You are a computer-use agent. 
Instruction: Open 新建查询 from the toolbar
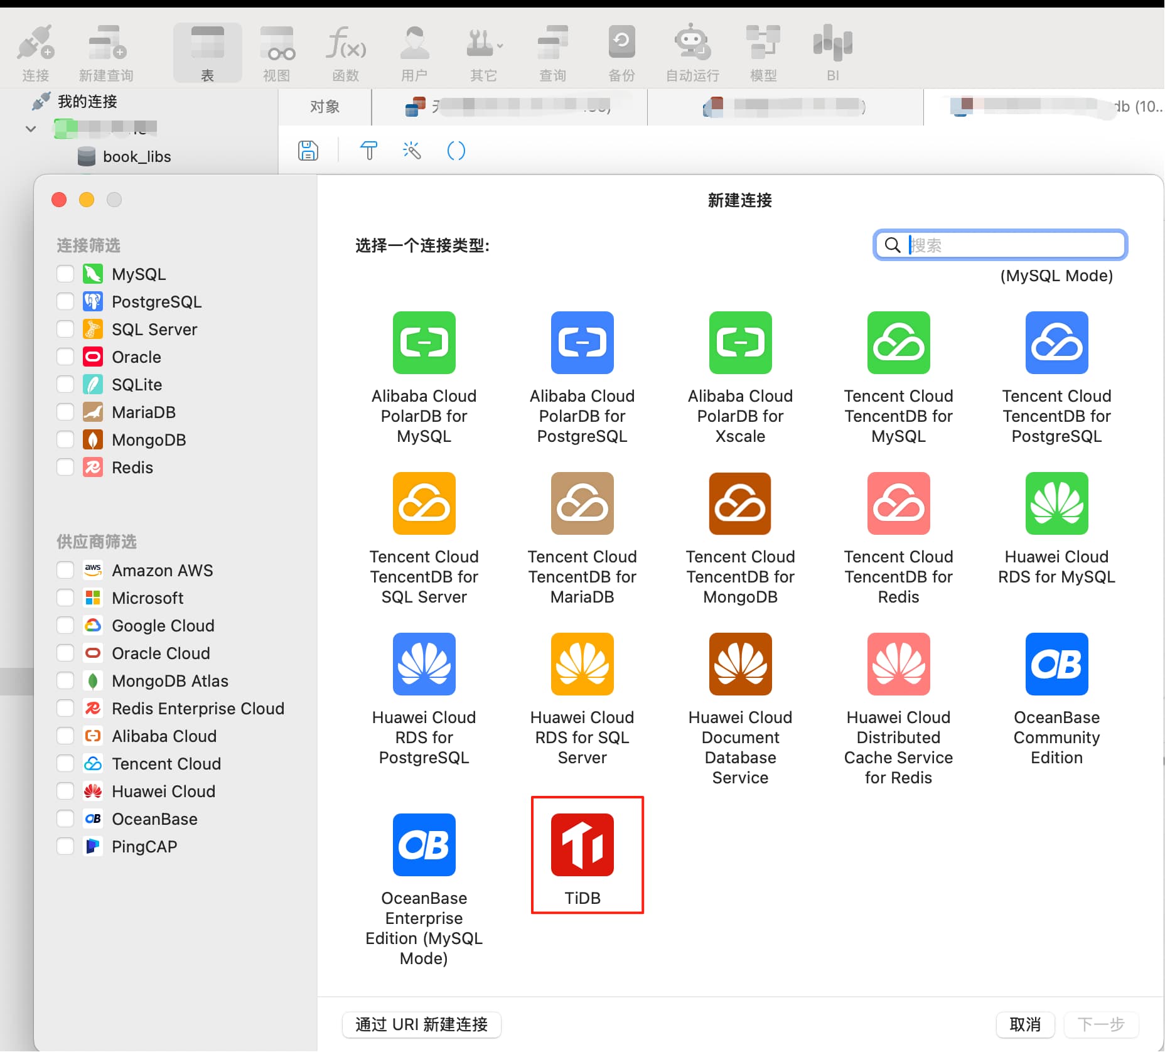(106, 53)
